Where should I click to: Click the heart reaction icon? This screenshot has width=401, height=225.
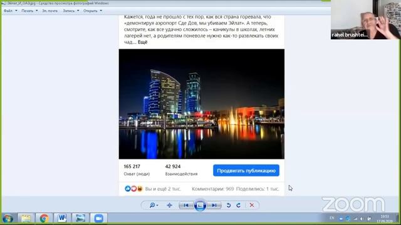click(x=133, y=189)
